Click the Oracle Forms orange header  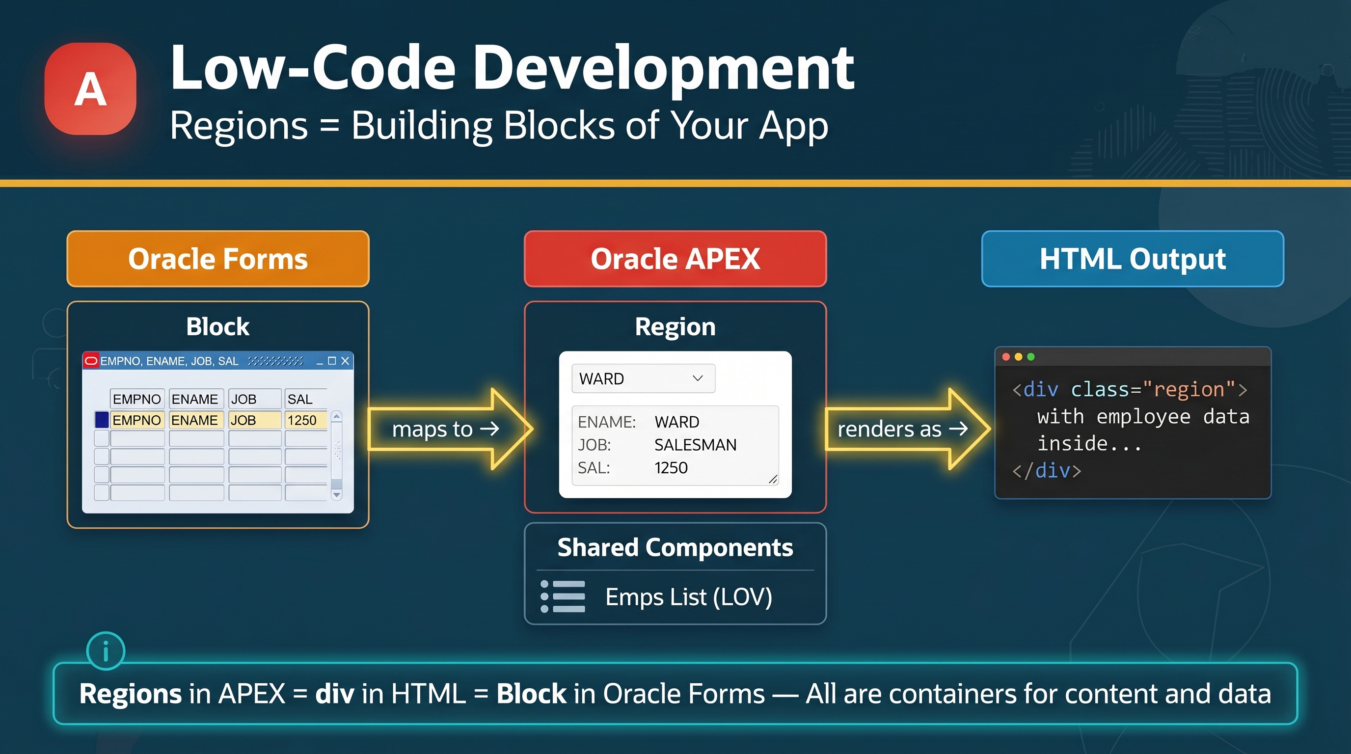point(218,259)
